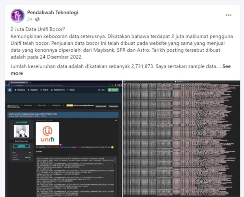This screenshot has height=197, width=244.
Task: Click the Today's posts button
Action: (x=113, y=106)
